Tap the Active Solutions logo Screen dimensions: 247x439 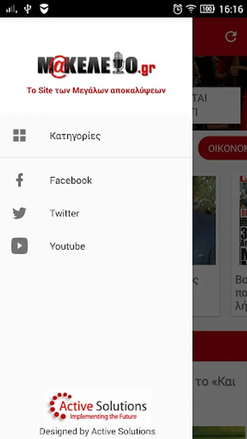coord(98,406)
